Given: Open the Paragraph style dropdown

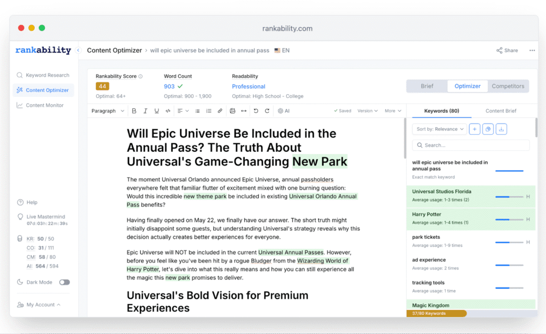Looking at the screenshot, I should (x=108, y=111).
